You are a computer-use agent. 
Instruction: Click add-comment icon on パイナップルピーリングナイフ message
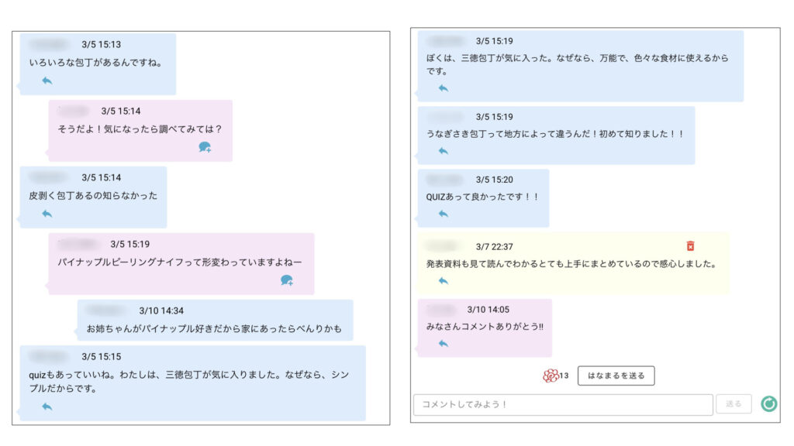(x=287, y=280)
